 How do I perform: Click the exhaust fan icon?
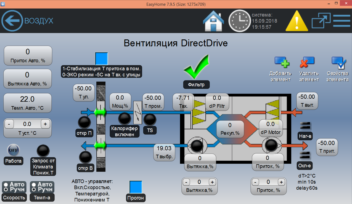click(x=197, y=146)
